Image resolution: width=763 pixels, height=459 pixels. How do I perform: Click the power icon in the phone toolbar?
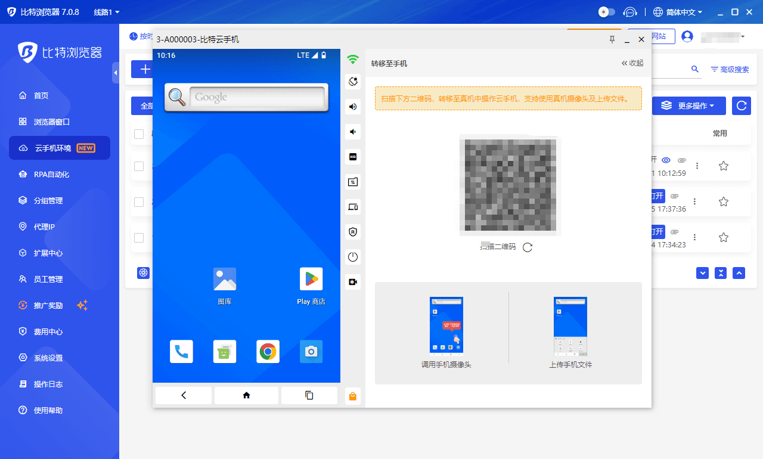352,257
